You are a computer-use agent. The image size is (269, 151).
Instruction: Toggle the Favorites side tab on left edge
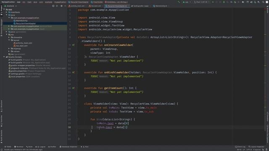coord(2,121)
